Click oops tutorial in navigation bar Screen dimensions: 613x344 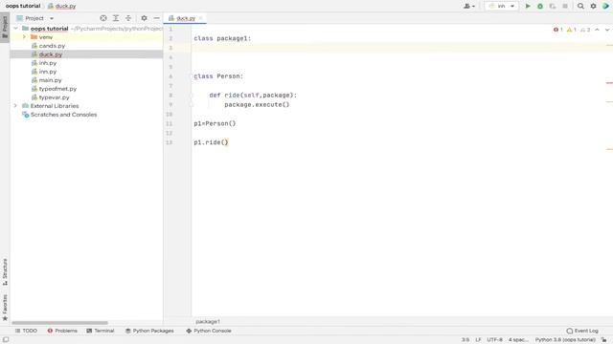23,7
